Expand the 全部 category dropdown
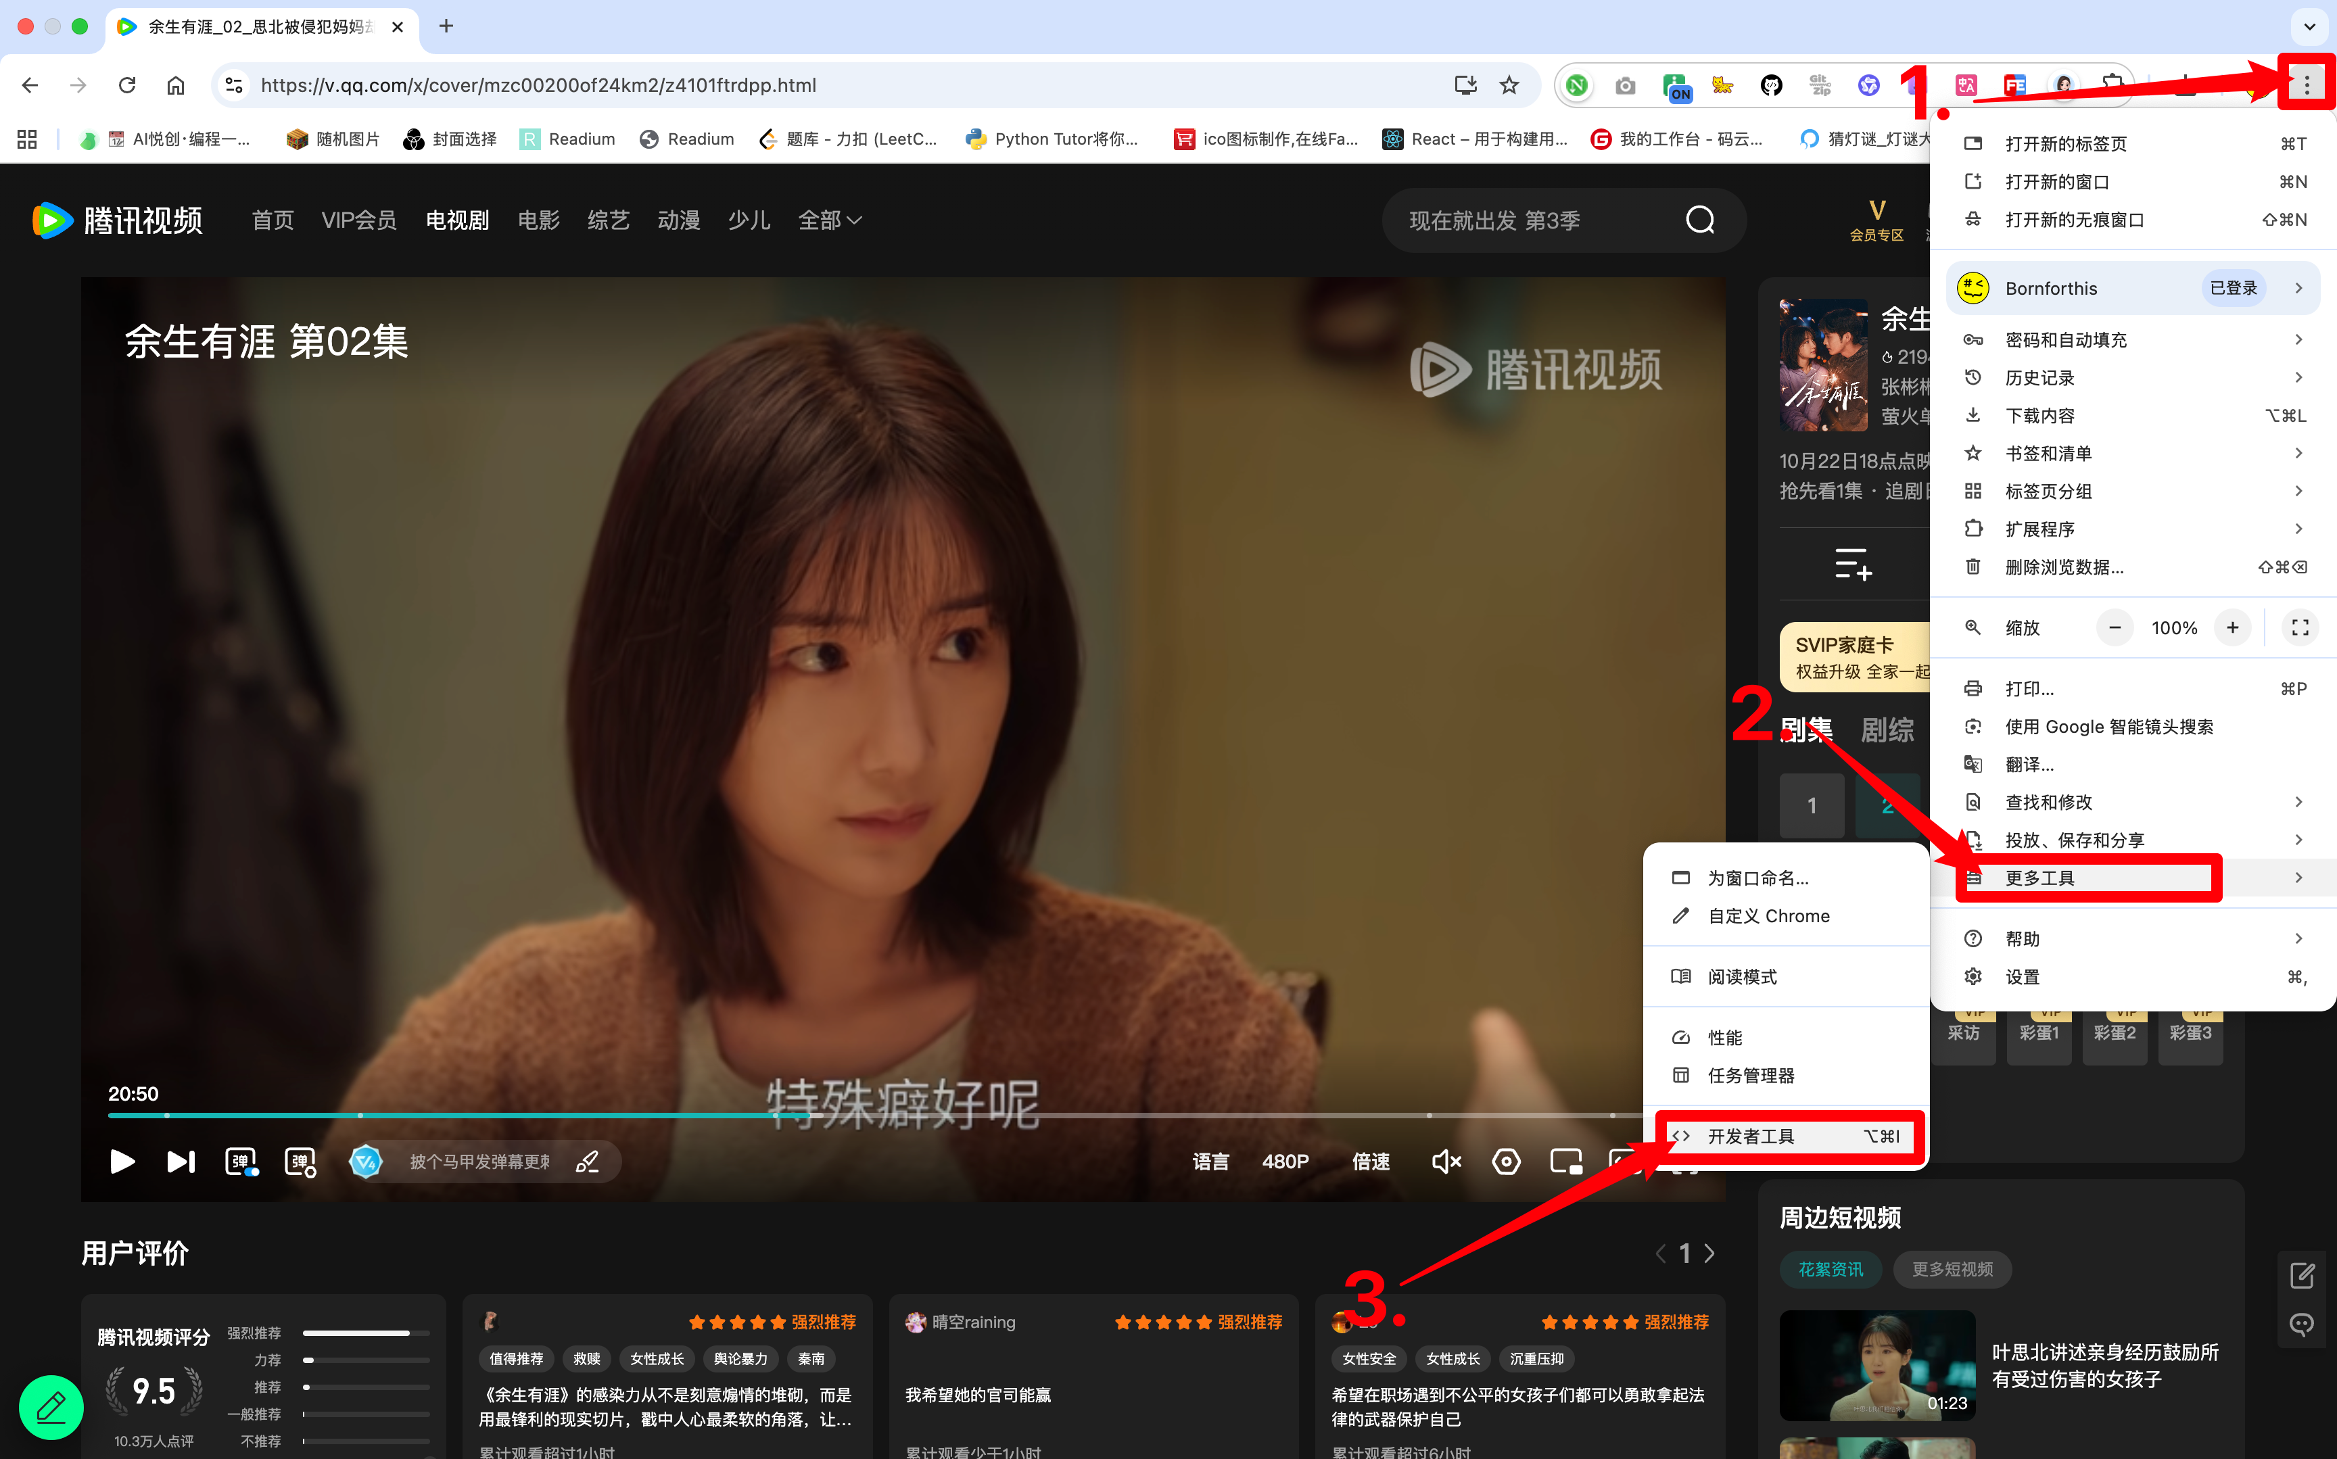The width and height of the screenshot is (2337, 1459). point(830,220)
